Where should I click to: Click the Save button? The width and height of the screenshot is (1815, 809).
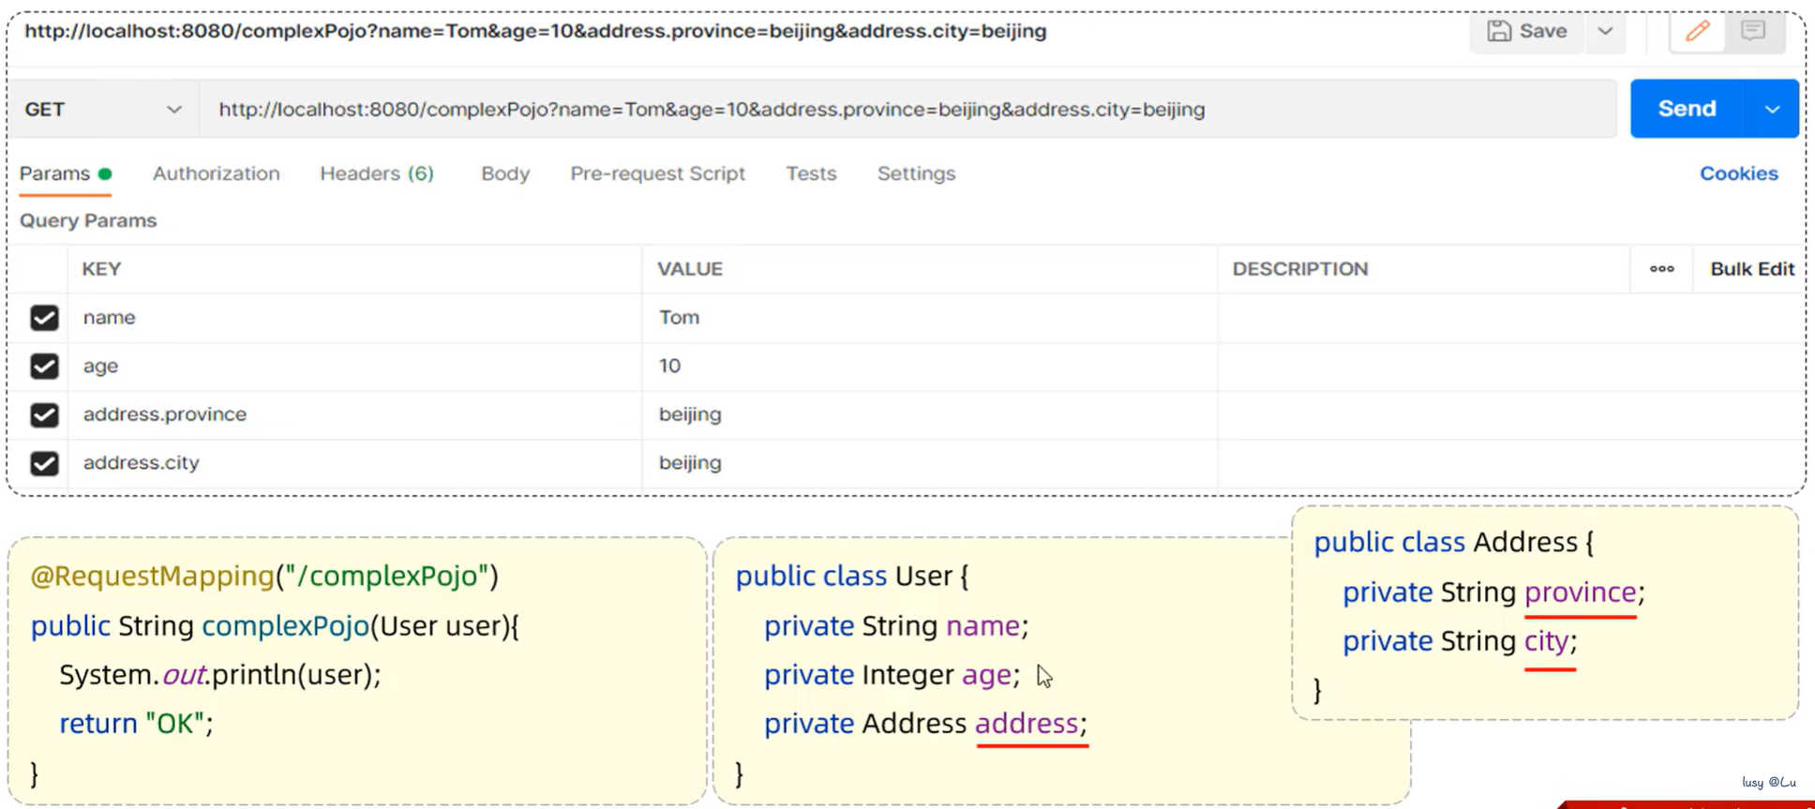pos(1527,31)
